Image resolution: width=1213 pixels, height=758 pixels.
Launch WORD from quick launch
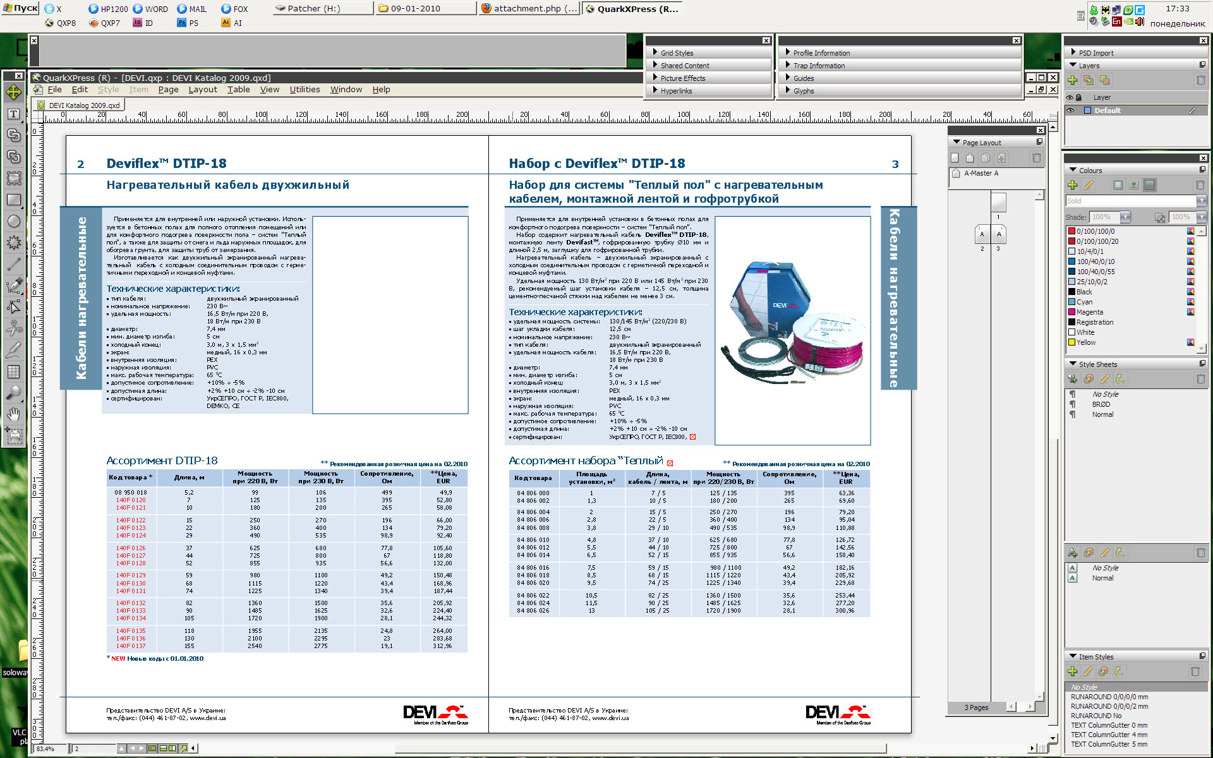pyautogui.click(x=150, y=9)
